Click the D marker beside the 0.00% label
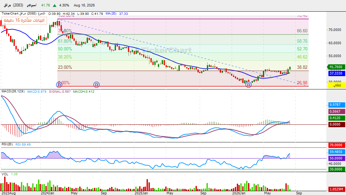The width and height of the screenshot is (346, 195). (x=59, y=85)
